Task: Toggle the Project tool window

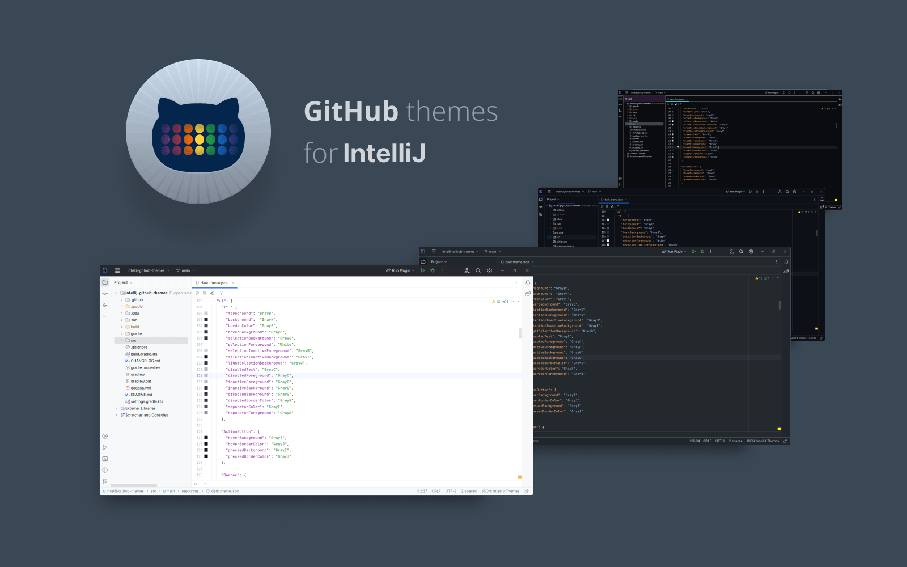Action: point(105,282)
